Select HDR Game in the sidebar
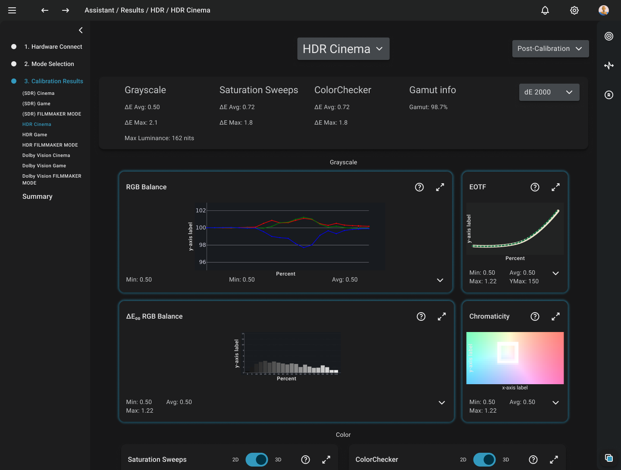The width and height of the screenshot is (621, 470). pos(34,135)
